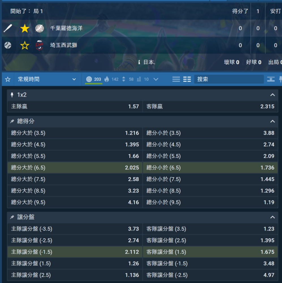Toggle favorite star for 千葉羅德海洋
The image size is (282, 283).
click(x=25, y=28)
